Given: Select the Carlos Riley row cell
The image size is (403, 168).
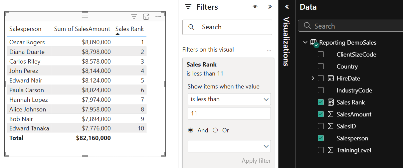Looking at the screenshot, I should coord(25,62).
